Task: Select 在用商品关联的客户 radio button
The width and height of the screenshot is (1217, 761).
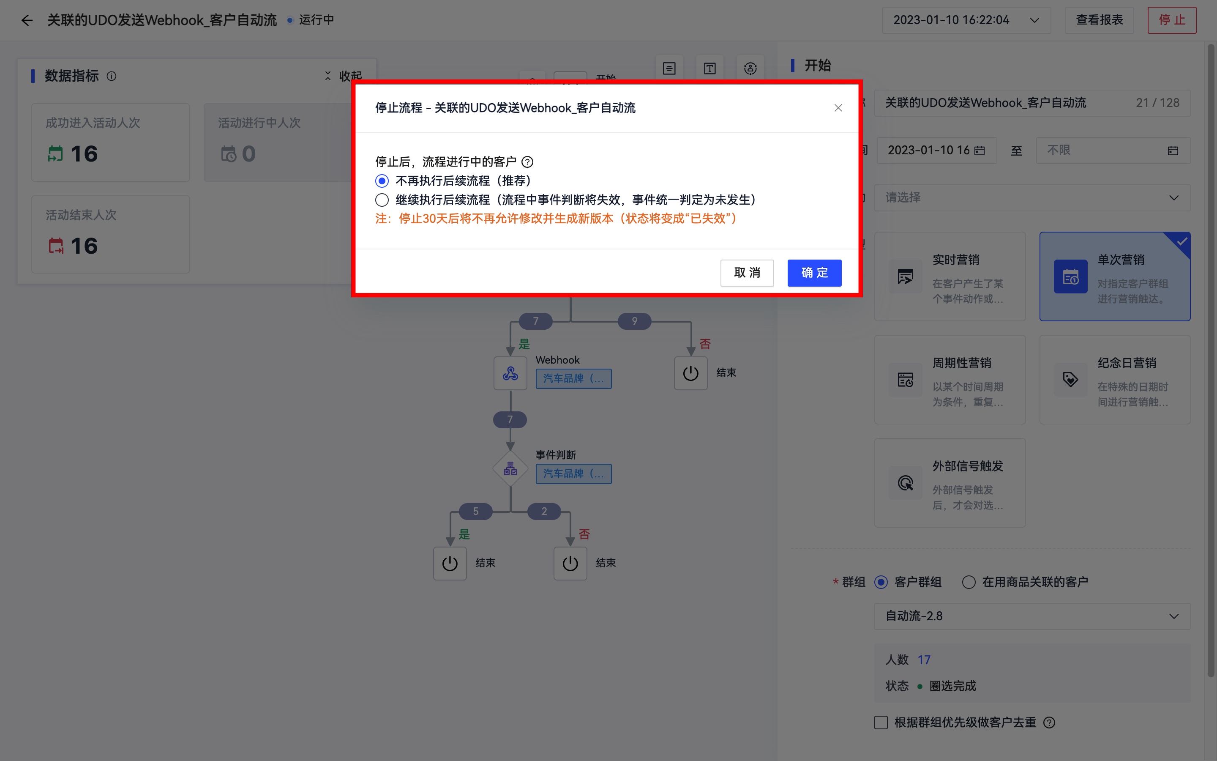Action: (x=969, y=582)
